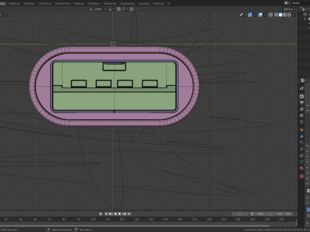Viewport: 310px width, 232px height.
Task: Open the properties editor type menu
Action: [304, 80]
